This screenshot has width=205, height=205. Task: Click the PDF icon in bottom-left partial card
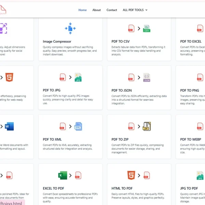click(9, 175)
